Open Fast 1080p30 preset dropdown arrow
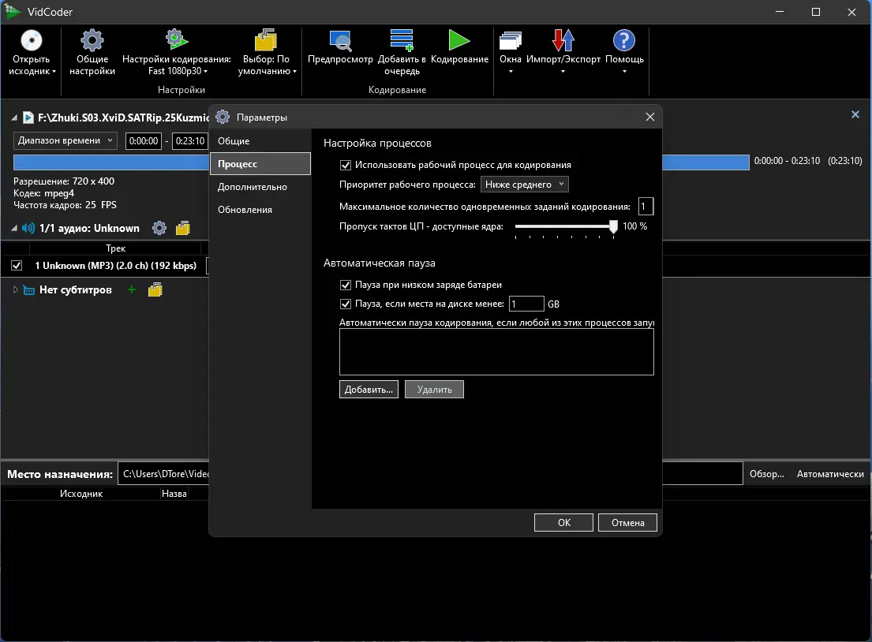This screenshot has width=872, height=642. (206, 72)
